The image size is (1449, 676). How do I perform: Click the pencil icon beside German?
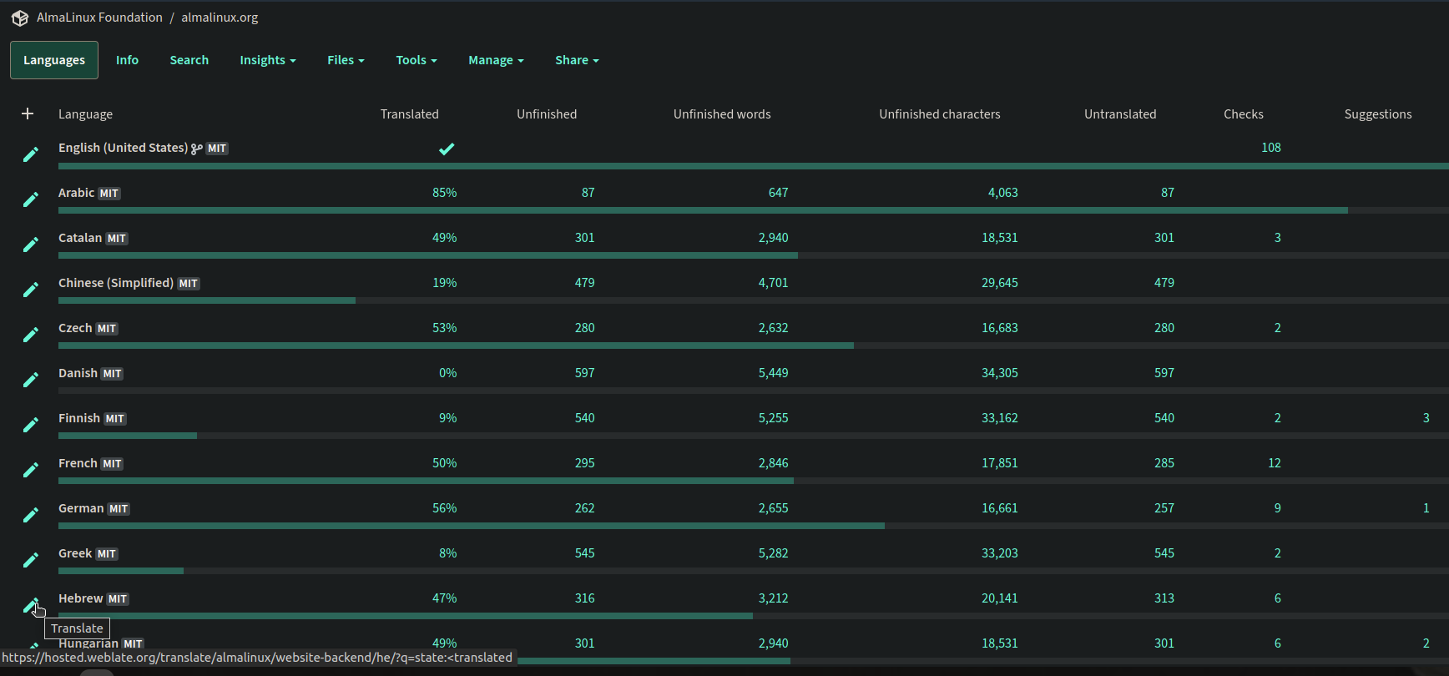(x=31, y=515)
